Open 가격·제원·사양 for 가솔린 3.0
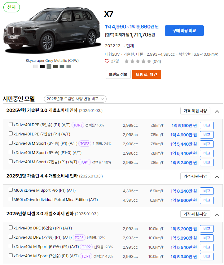Viewport: 224px width, 265px height. [x=195, y=111]
